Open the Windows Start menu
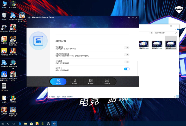Screen dimensions: 186x126 [3, 124]
